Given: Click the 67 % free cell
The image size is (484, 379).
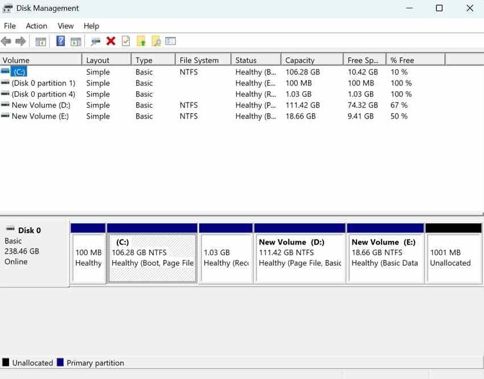Looking at the screenshot, I should click(399, 105).
